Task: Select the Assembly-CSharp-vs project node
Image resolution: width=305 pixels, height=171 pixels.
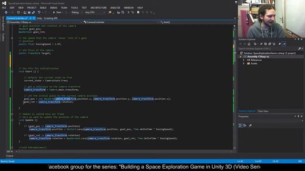Action: 258,57
